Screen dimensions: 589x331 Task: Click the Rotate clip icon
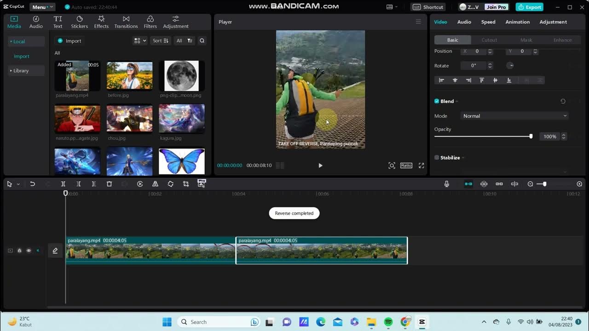coord(170,184)
